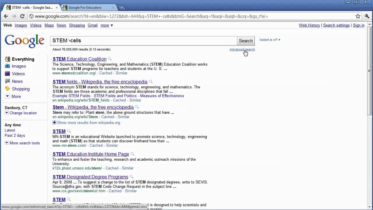Open Maps in the top navigation bar
The width and height of the screenshot is (373, 210).
[49, 25]
